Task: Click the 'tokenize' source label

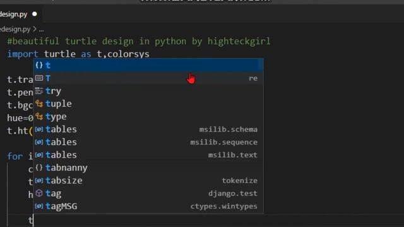Action: pyautogui.click(x=239, y=180)
